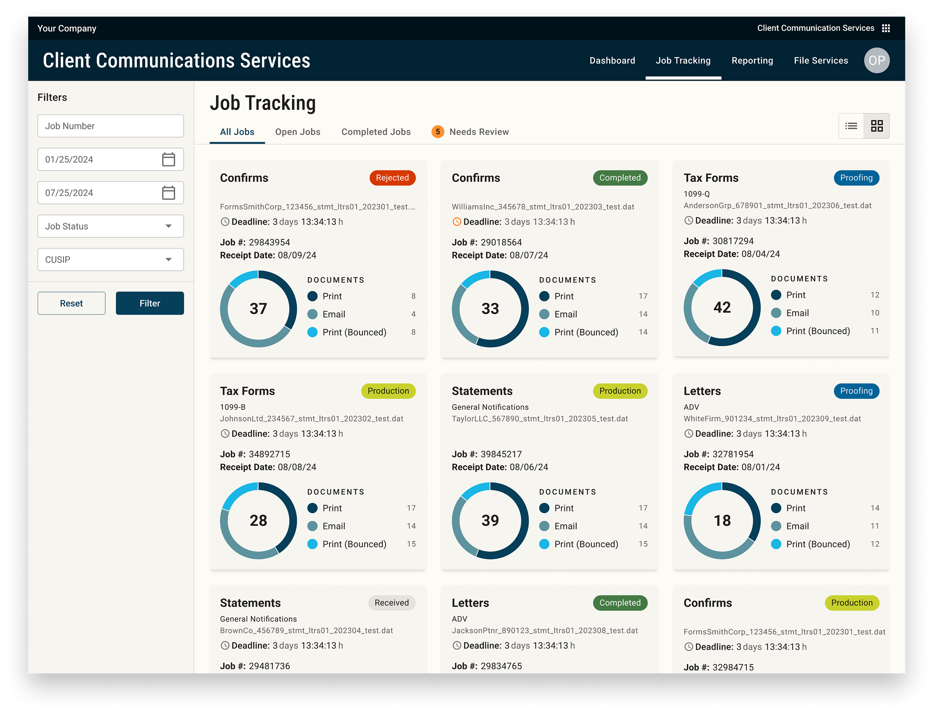Open the start date calendar picker
This screenshot has width=933, height=713.
[x=169, y=159]
